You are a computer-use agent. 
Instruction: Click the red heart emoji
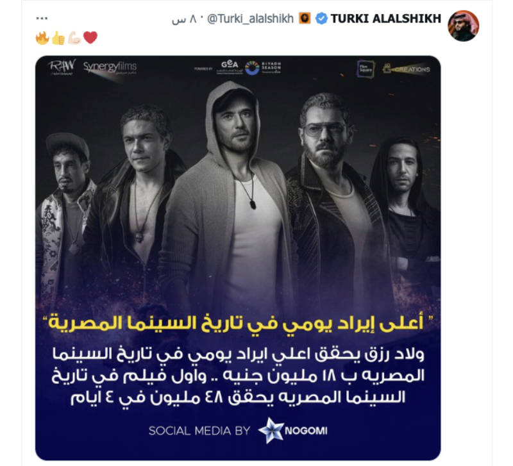90,38
